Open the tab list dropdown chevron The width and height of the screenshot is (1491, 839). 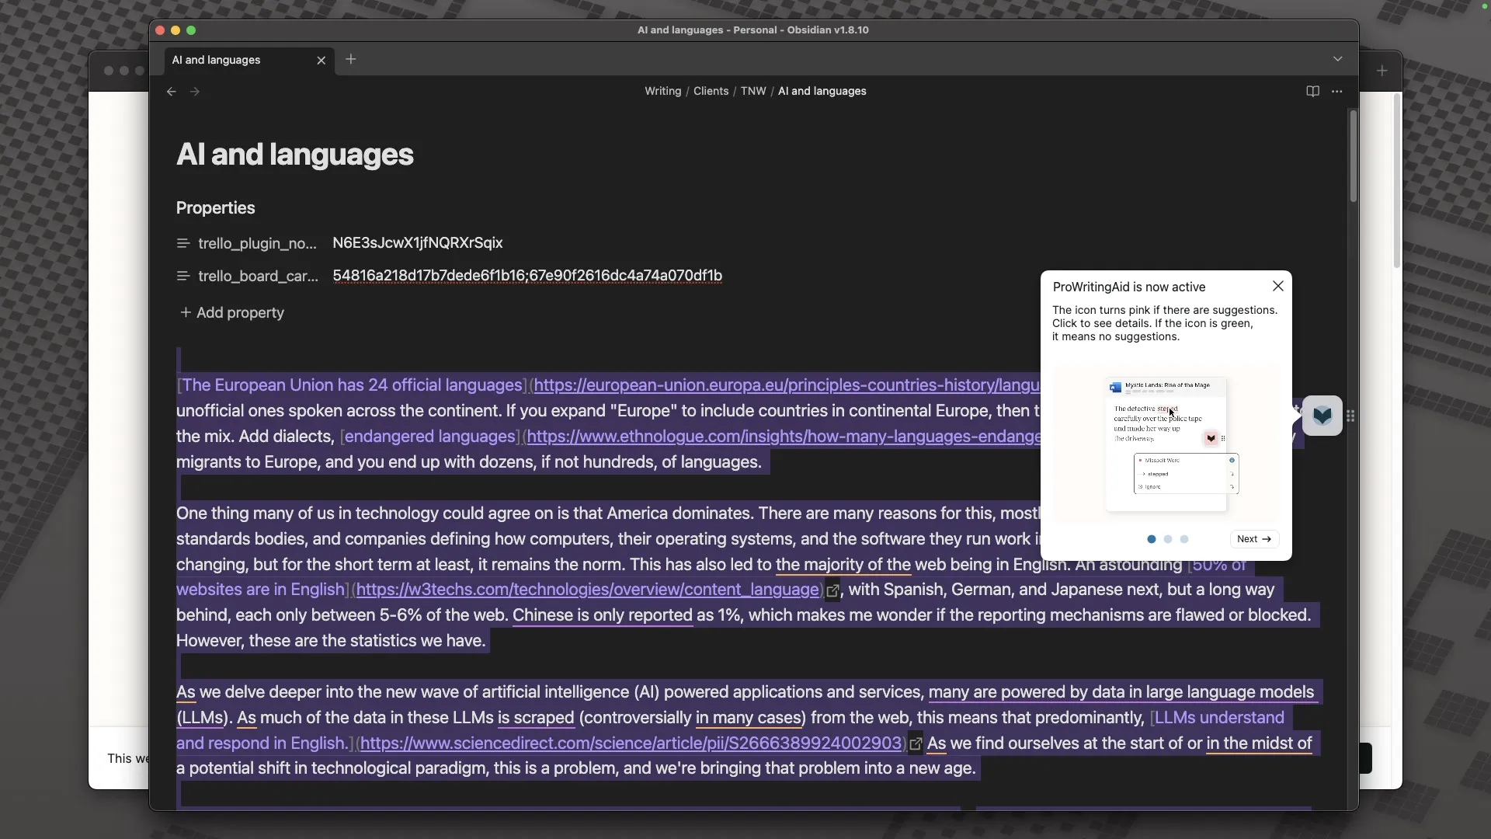(x=1337, y=58)
